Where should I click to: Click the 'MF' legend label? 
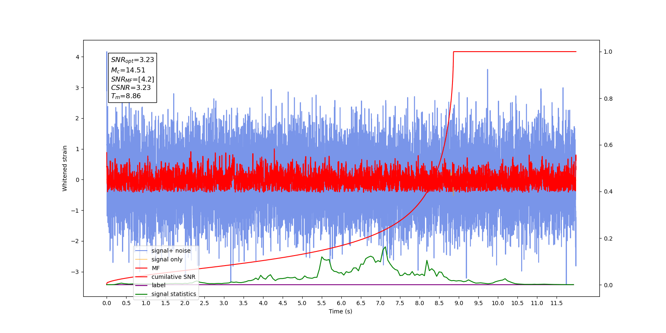[156, 268]
